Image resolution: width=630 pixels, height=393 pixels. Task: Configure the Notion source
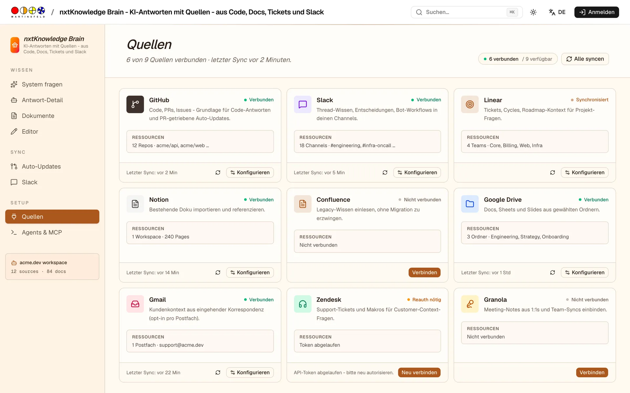click(x=250, y=272)
